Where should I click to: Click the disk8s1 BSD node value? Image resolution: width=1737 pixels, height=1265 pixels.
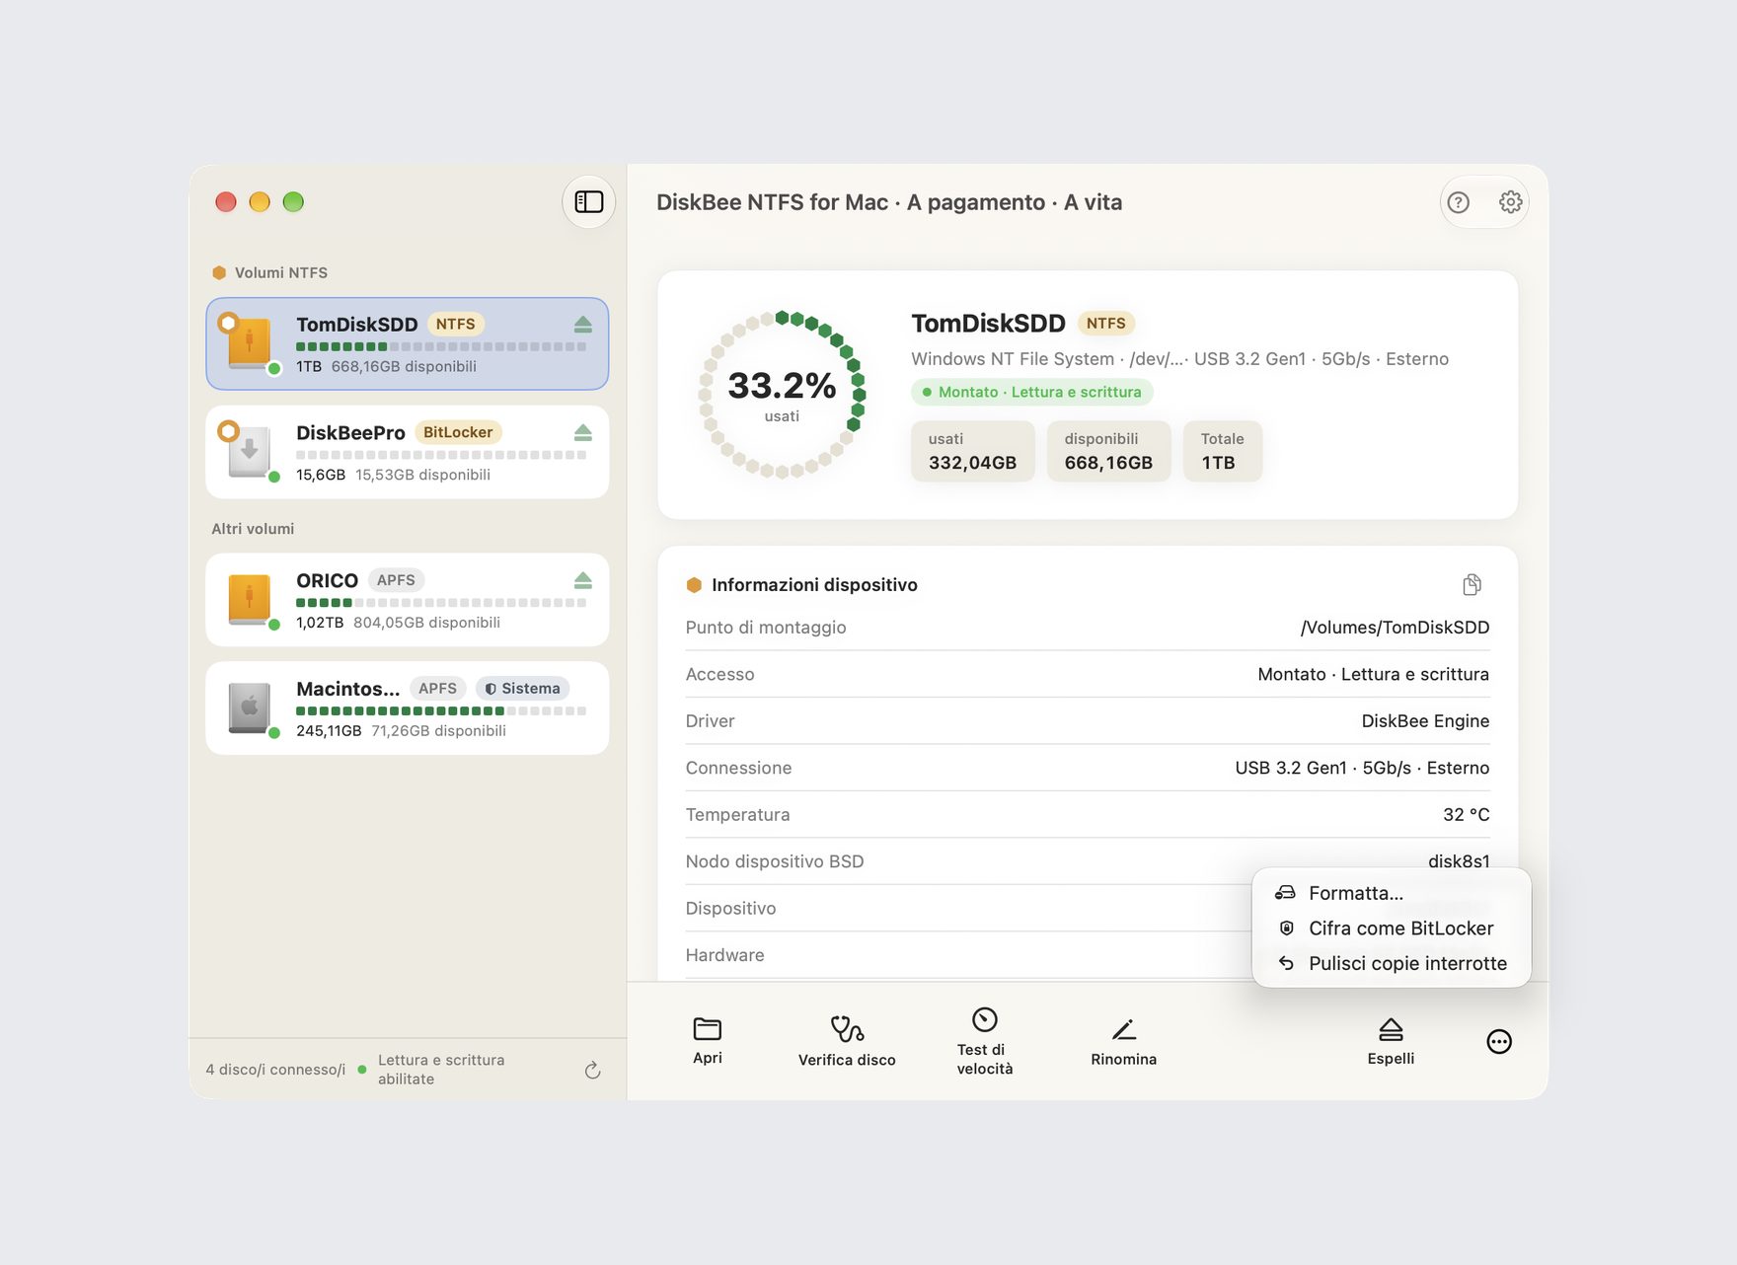1459,861
